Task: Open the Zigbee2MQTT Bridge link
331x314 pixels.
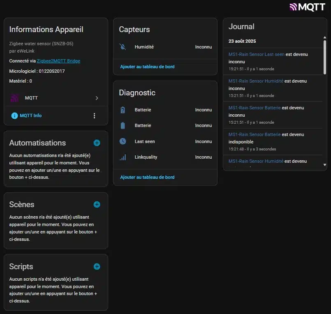Action: click(58, 61)
